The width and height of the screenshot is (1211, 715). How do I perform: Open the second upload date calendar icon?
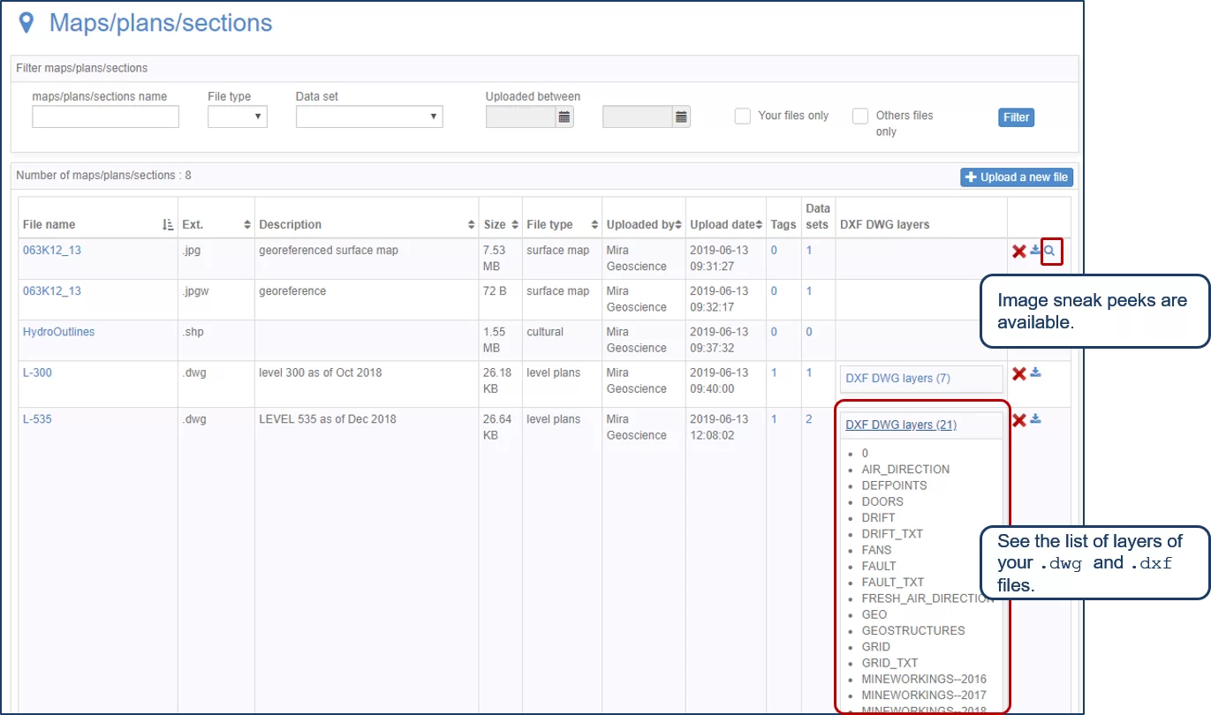(681, 117)
